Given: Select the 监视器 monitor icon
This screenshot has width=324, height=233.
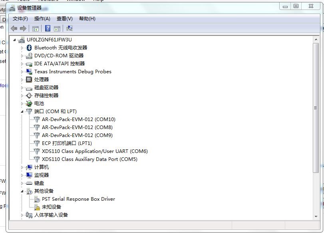Looking at the screenshot, I should 29,175.
